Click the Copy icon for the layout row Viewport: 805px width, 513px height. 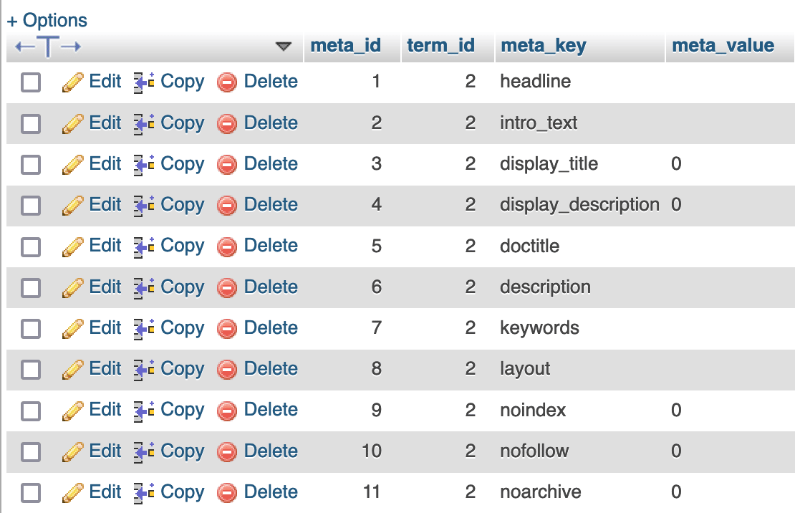coord(140,368)
